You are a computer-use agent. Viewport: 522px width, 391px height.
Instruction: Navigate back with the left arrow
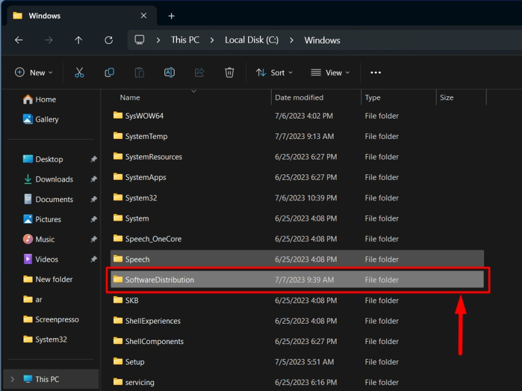pos(19,40)
